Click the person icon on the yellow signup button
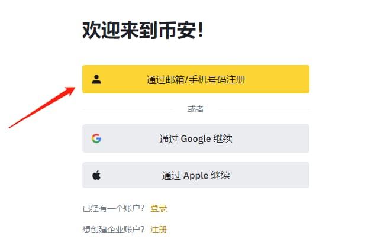Image resolution: width=374 pixels, height=252 pixels. 96,79
